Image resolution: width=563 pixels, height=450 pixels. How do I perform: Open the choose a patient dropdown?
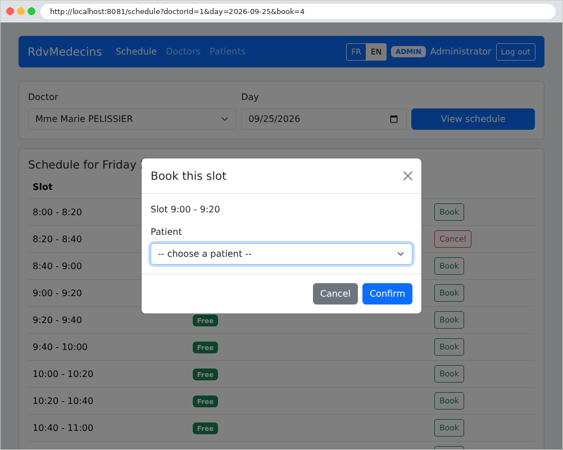281,254
